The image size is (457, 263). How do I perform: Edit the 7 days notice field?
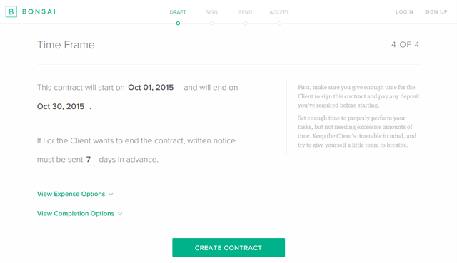coord(91,160)
